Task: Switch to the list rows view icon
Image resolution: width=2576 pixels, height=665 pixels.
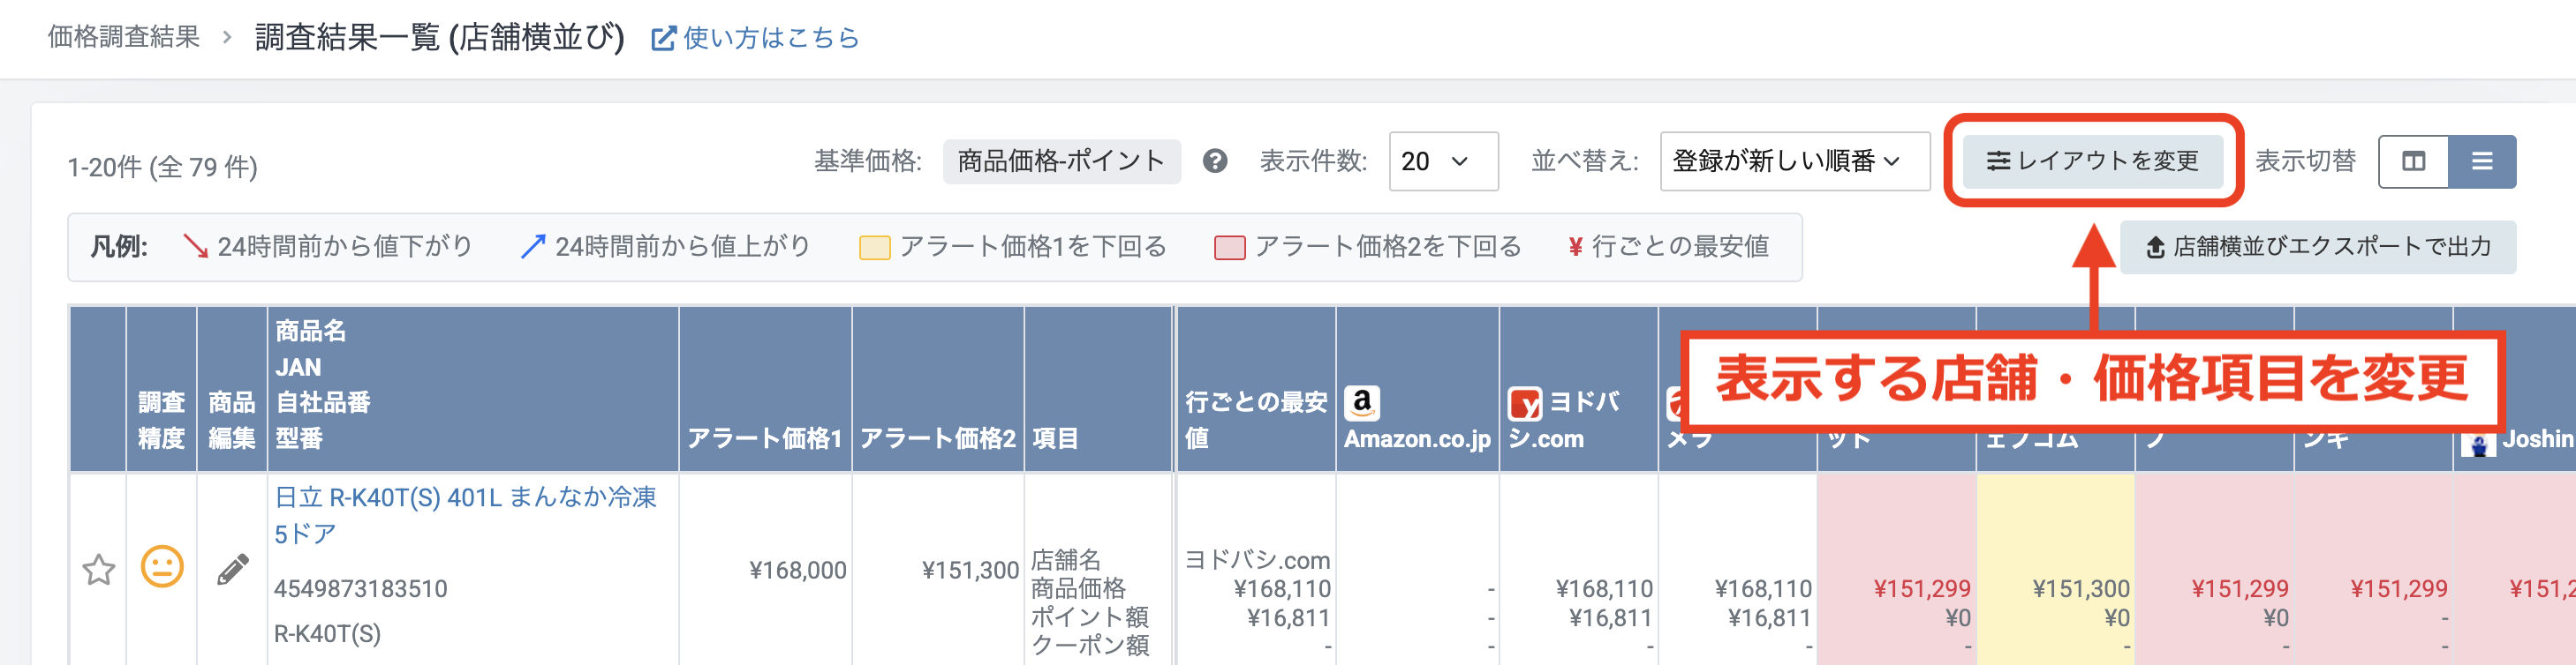Action: [2482, 161]
